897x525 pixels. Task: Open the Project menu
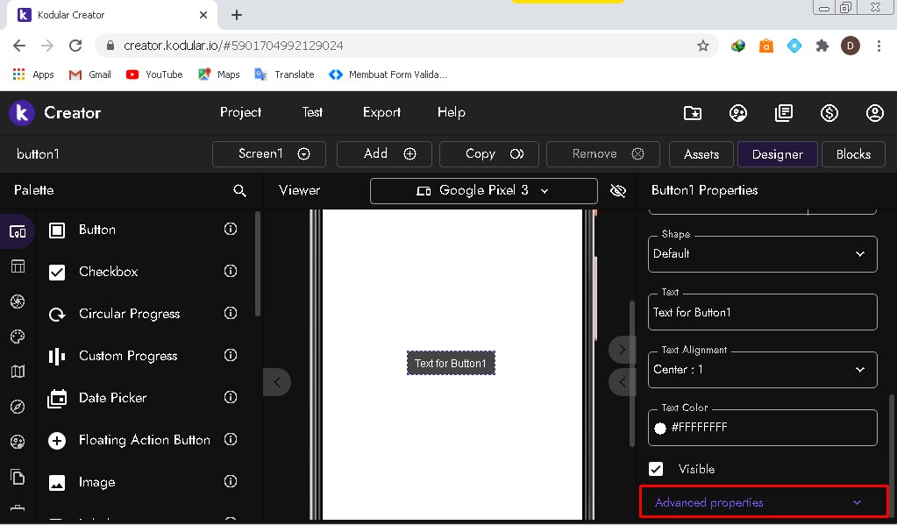pyautogui.click(x=239, y=112)
